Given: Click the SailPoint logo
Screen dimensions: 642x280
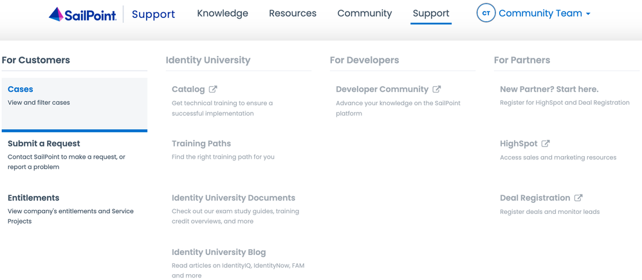Looking at the screenshot, I should (x=82, y=14).
